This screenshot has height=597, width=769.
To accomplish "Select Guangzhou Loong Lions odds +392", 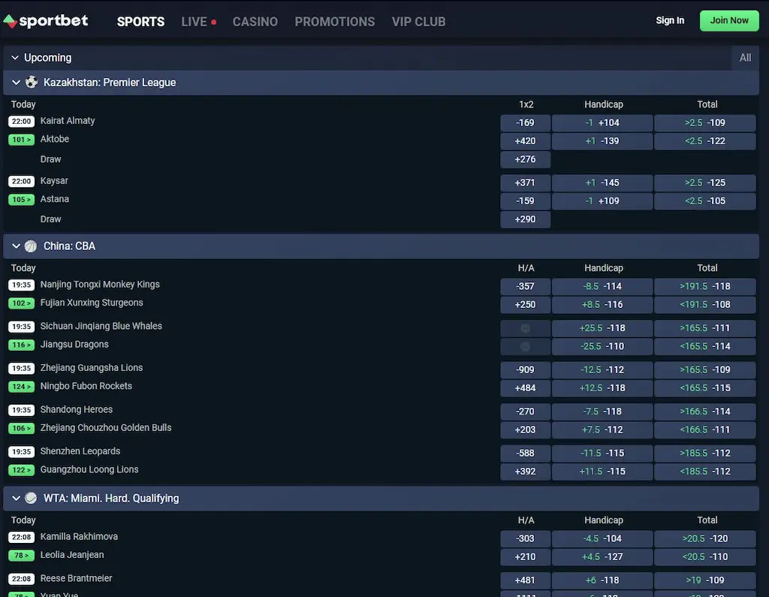I will [x=525, y=472].
